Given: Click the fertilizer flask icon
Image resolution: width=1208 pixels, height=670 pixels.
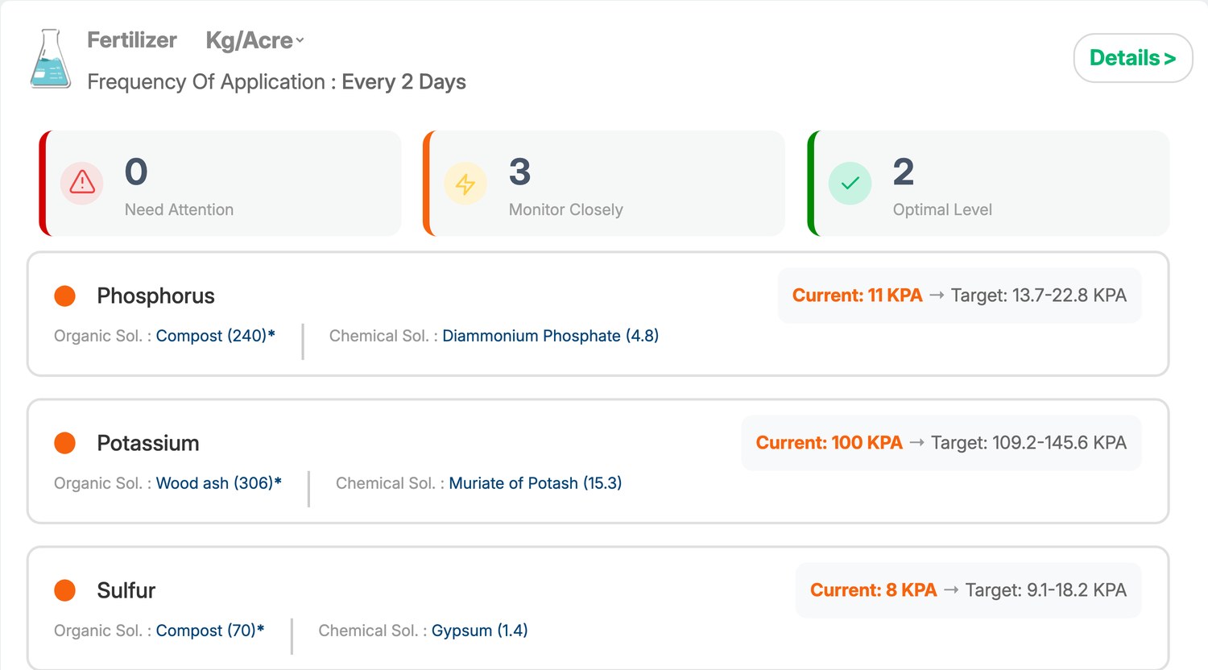Looking at the screenshot, I should click(50, 59).
